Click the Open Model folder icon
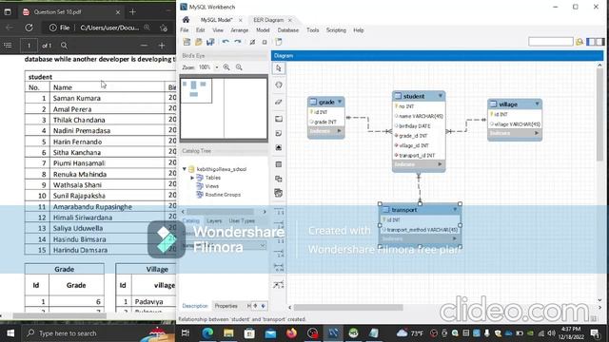This screenshot has width=609, height=342. click(199, 42)
